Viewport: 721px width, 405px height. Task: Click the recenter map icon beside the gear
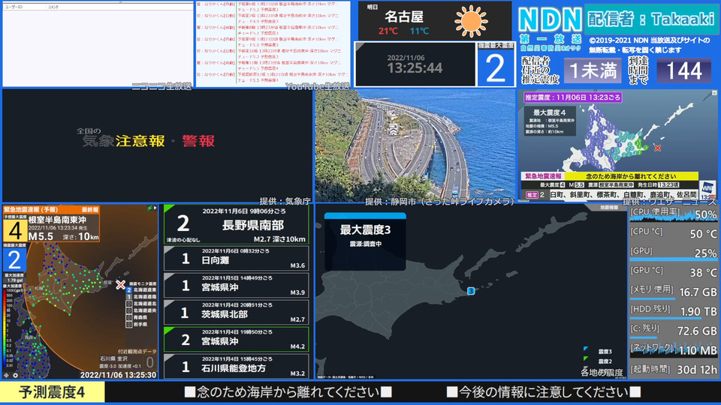7,375
